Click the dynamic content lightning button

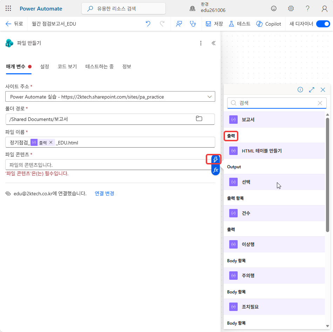215,159
